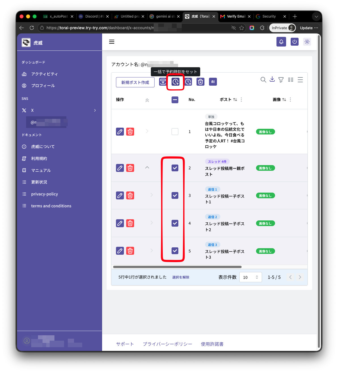Click the import posts toolbar icon
The height and width of the screenshot is (373, 338).
(x=163, y=82)
